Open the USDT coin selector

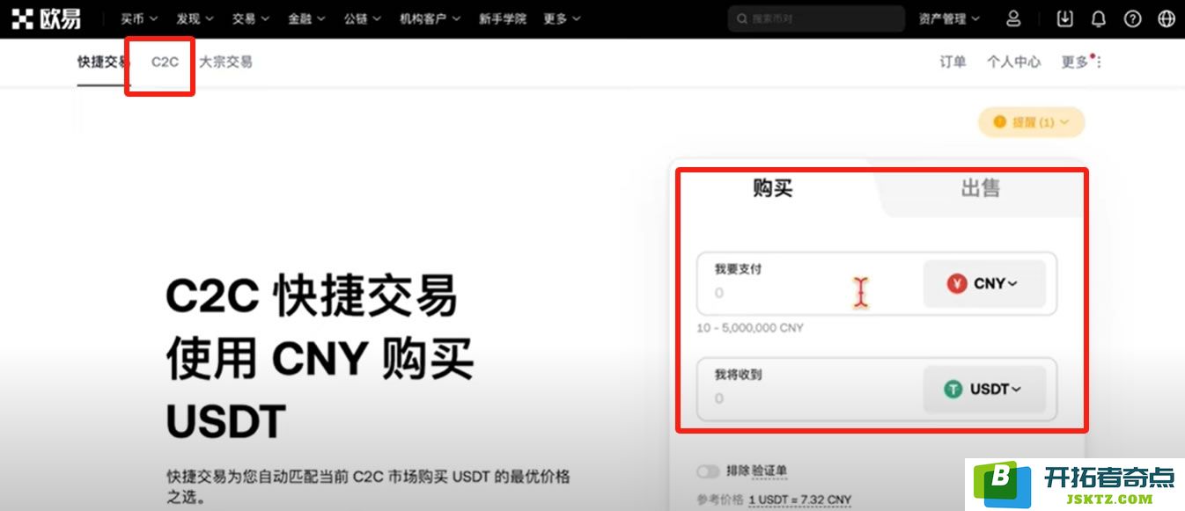click(x=984, y=389)
